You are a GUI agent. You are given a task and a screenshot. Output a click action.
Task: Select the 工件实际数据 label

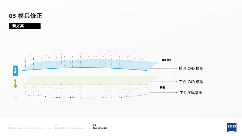tap(191, 93)
